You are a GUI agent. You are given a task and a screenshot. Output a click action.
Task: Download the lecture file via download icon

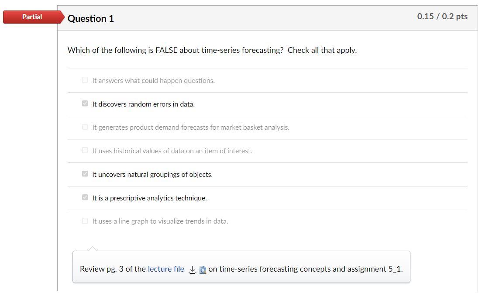(192, 269)
